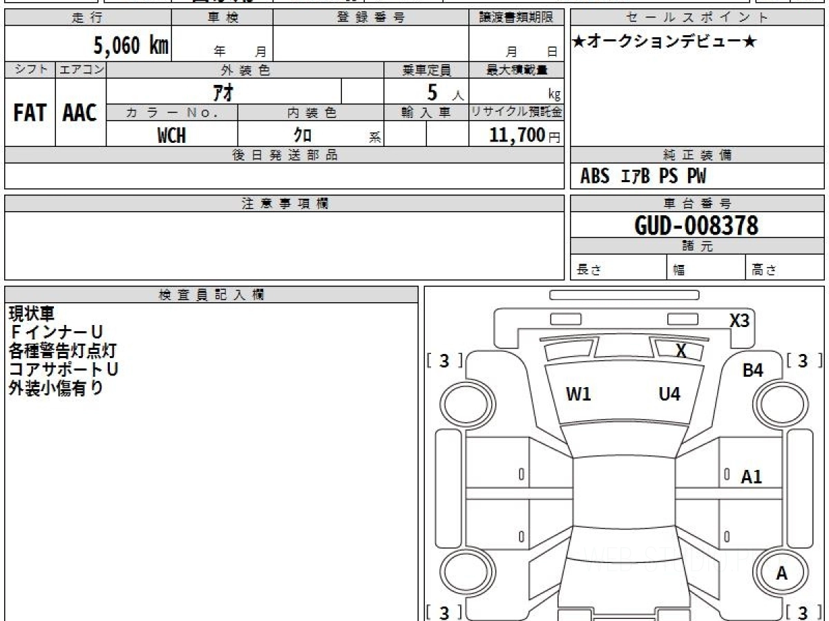Select the 年 label in 車検 cell
Screen dimensions: 829x621
pos(220,52)
